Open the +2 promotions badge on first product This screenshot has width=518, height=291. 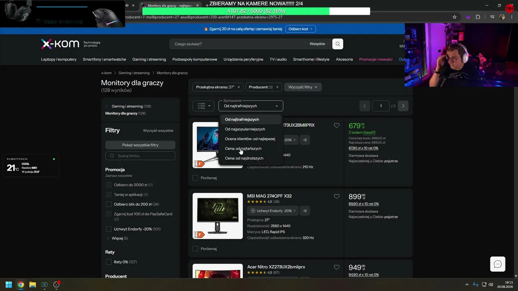click(305, 140)
